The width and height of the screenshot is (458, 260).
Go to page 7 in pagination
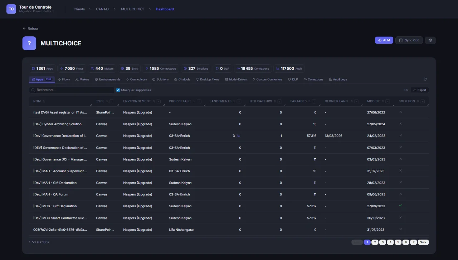point(413,242)
